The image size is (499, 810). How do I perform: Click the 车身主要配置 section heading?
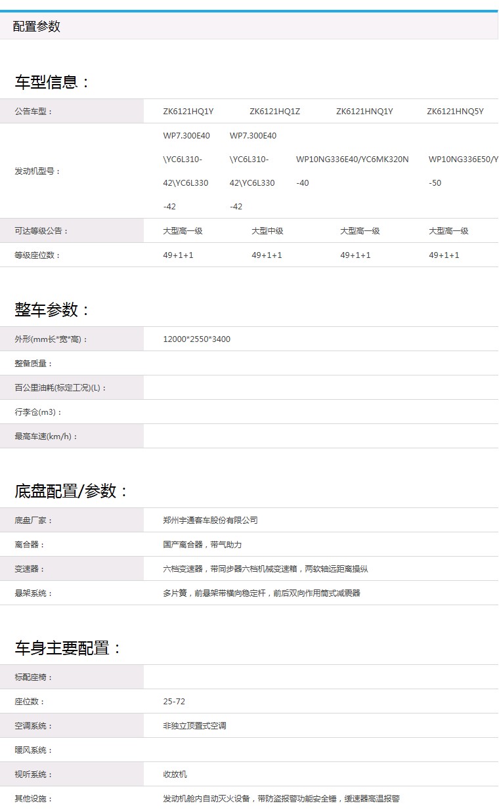pyautogui.click(x=69, y=648)
